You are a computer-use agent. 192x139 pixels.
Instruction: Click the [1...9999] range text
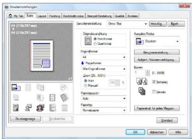(x=158, y=73)
